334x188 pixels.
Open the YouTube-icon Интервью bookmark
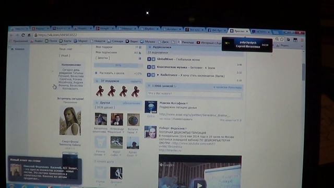(x=209, y=43)
